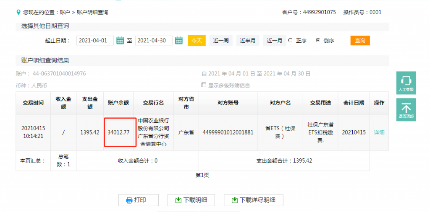Click 第1页 page indicator

[x=202, y=176]
